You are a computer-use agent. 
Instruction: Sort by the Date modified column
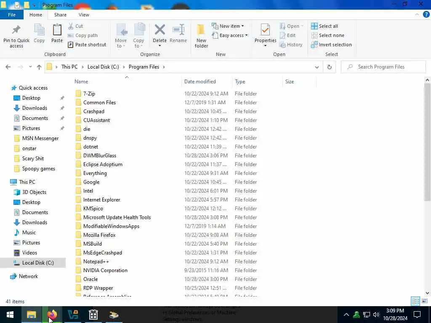pos(207,82)
